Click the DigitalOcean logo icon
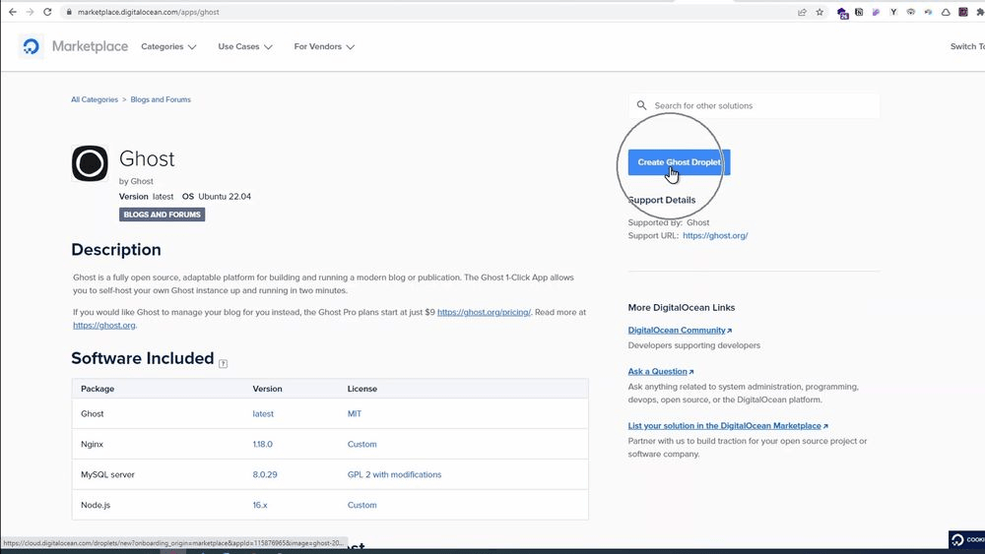Image resolution: width=985 pixels, height=554 pixels. 31,46
